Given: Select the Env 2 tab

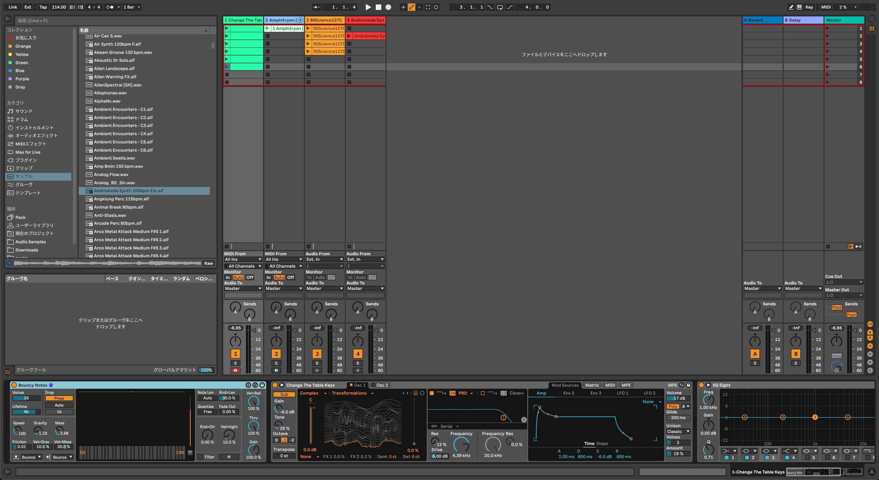Looking at the screenshot, I should coord(568,393).
